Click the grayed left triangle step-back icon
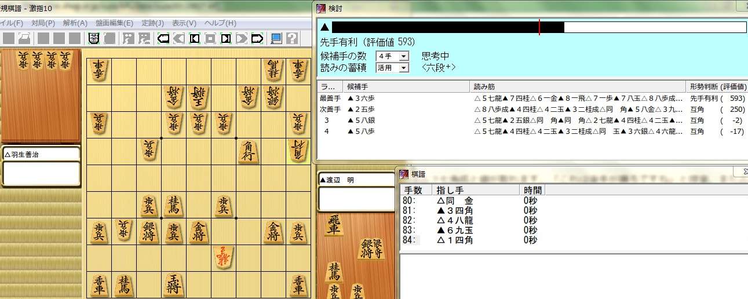748x299 pixels. pyautogui.click(x=179, y=38)
